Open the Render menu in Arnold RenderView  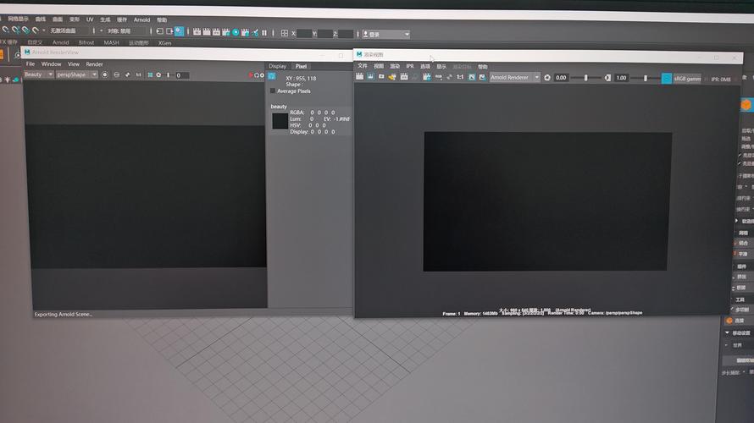pyautogui.click(x=94, y=63)
